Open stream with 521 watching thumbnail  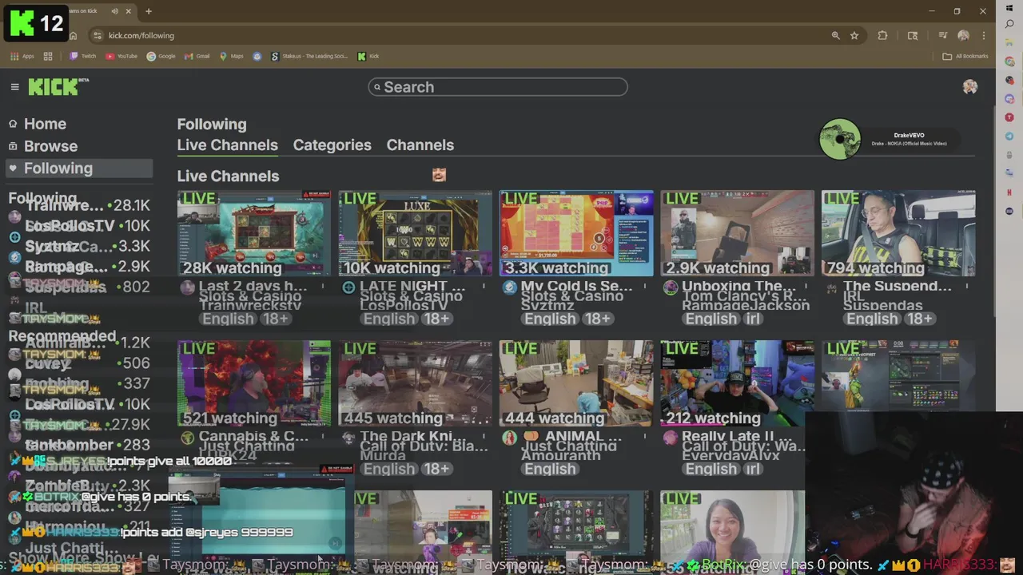(x=254, y=383)
